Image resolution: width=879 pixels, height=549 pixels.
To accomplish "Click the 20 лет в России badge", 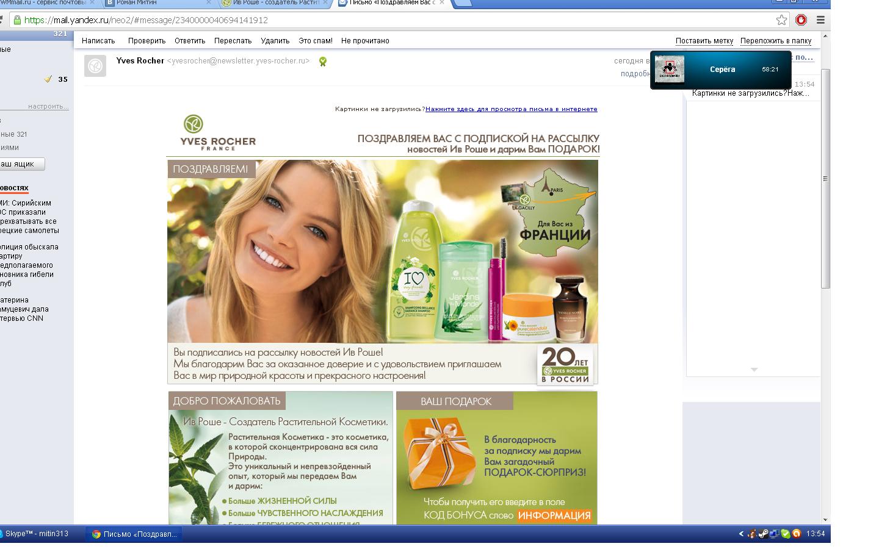I will (x=565, y=365).
